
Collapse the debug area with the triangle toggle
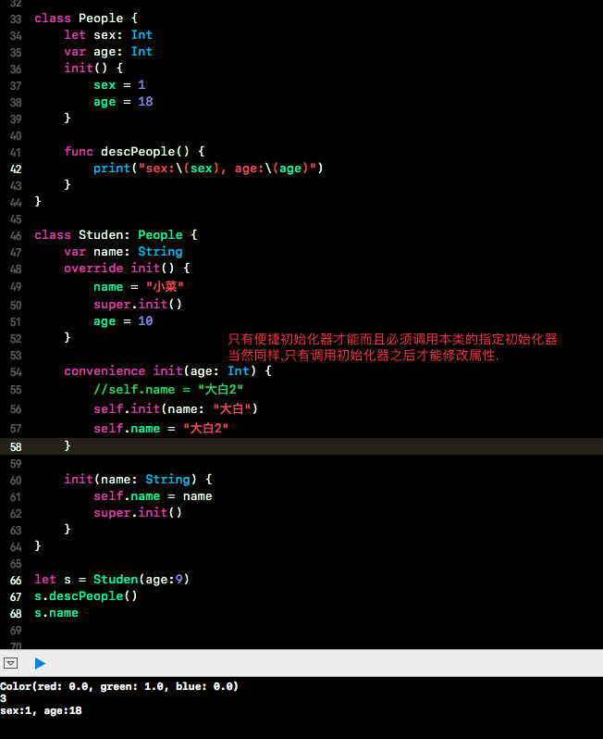coord(11,663)
